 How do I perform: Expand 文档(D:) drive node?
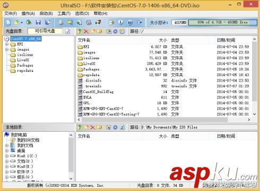[x=7, y=161]
